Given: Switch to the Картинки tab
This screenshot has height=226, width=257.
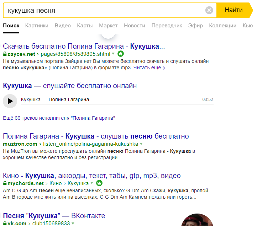Looking at the screenshot, I should [37, 26].
